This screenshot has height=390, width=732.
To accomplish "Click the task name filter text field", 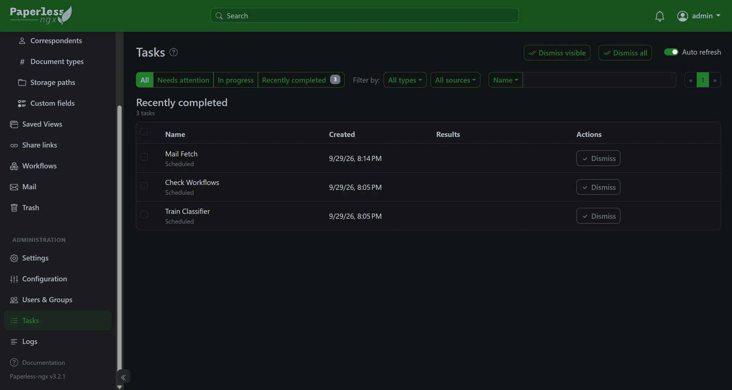I will coord(599,80).
